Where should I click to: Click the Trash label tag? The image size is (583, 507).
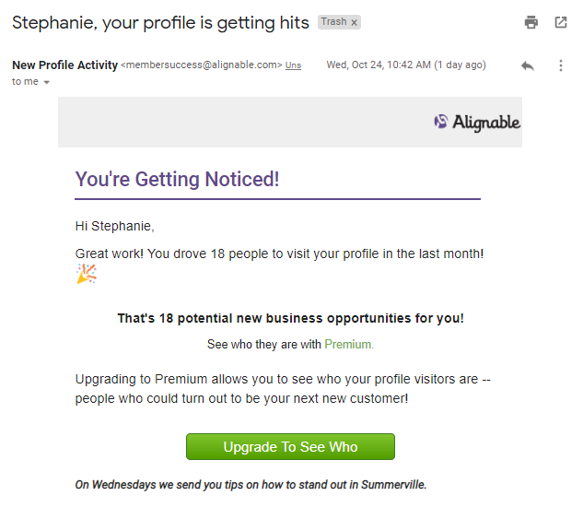(x=332, y=22)
